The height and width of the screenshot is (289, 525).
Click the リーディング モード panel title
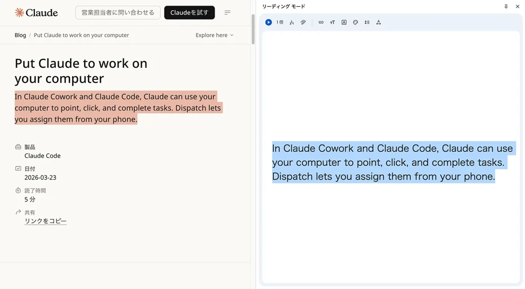coord(283,6)
